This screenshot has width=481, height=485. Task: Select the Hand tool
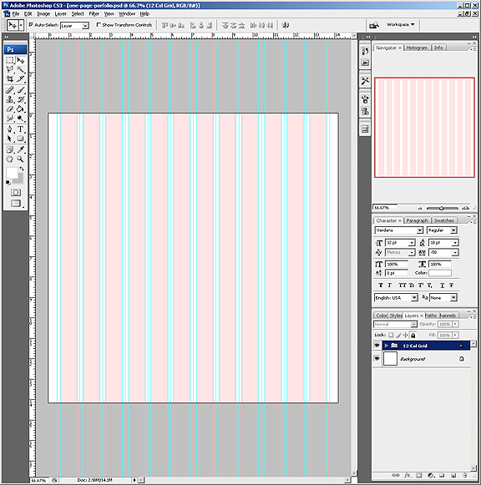tap(9, 159)
